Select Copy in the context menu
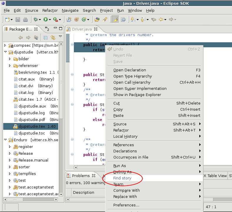Image resolution: width=232 pixels, height=212 pixels. (x=154, y=110)
